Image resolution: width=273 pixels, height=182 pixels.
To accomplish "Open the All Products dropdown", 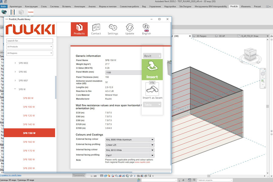I will (x=30, y=47).
